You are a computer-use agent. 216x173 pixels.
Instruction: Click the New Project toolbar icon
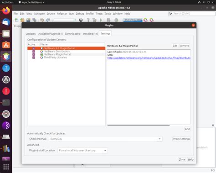tap(22, 20)
